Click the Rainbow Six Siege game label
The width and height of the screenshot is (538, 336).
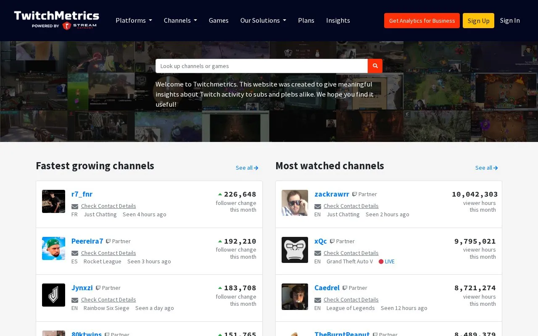106,308
